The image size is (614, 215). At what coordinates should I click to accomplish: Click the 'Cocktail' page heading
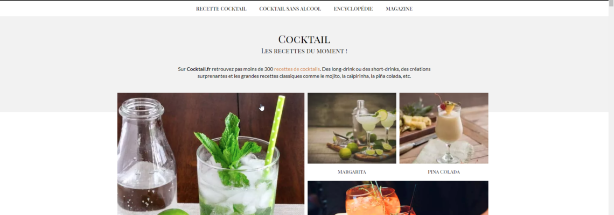coord(304,39)
